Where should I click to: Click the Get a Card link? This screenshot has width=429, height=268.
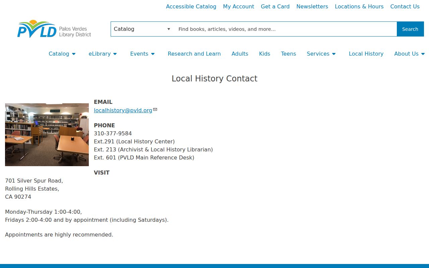click(x=275, y=6)
